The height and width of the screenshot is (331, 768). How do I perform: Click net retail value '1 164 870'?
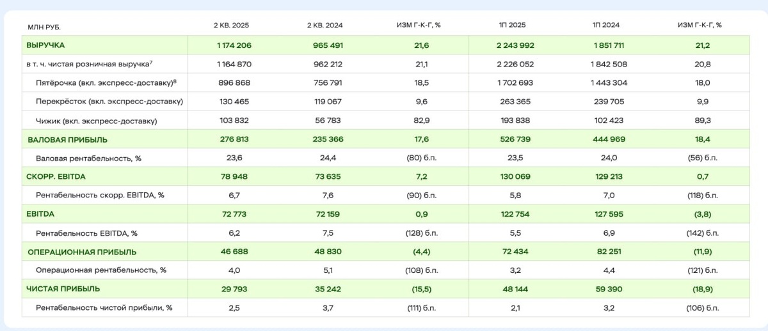(x=234, y=65)
